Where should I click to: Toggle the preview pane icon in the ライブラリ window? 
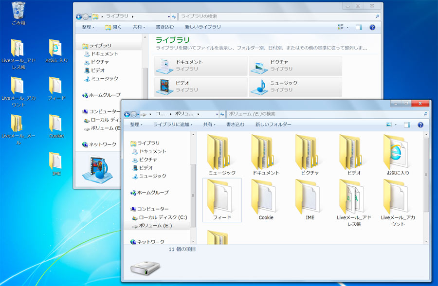tap(359, 27)
